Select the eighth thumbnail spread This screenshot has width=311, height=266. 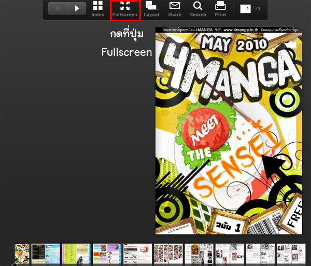click(x=230, y=254)
